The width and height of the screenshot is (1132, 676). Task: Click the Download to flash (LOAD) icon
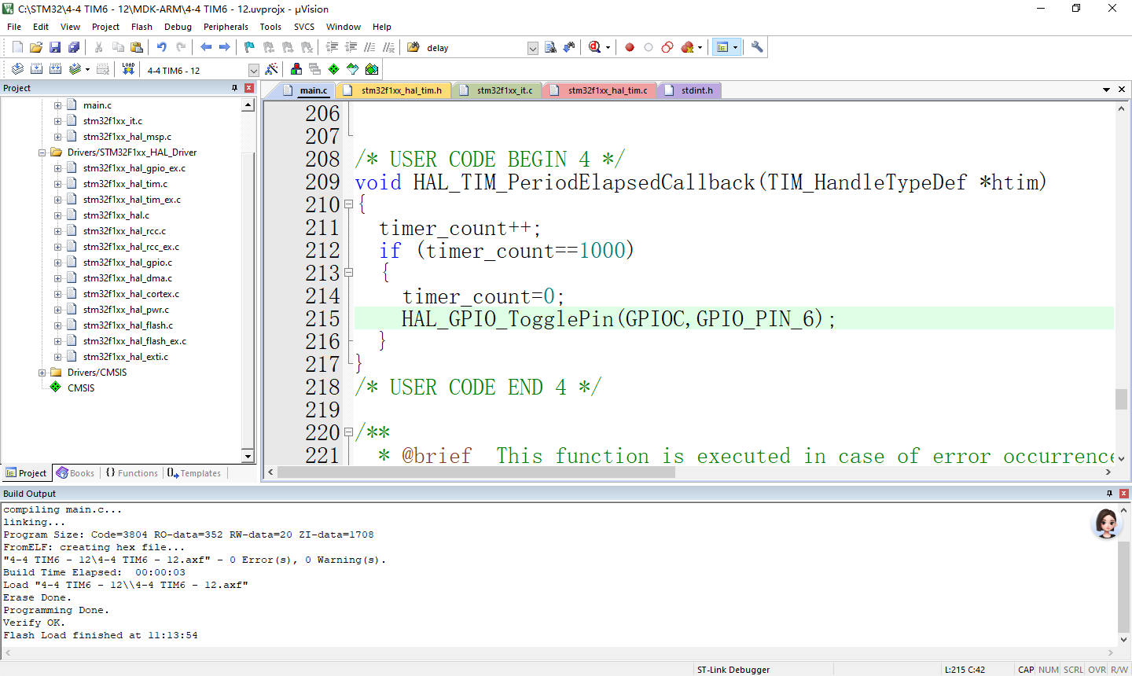[x=128, y=69]
